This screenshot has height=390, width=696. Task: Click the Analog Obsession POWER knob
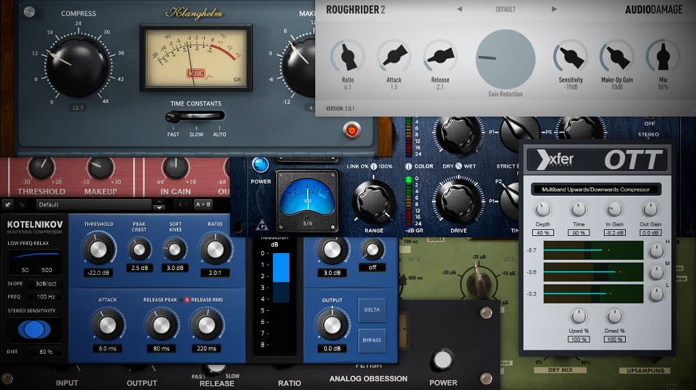tap(443, 360)
